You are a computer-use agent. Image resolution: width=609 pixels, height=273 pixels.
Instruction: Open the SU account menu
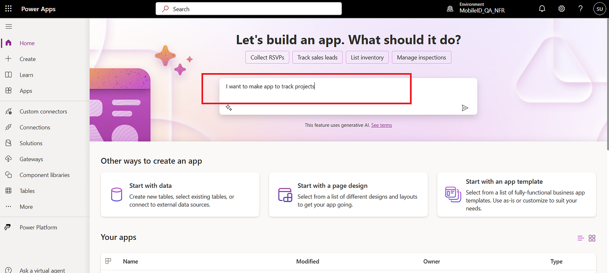(x=600, y=9)
